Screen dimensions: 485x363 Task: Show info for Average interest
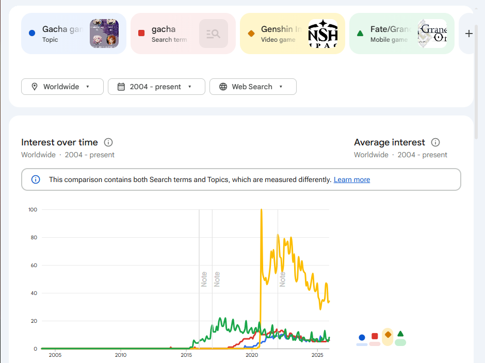[435, 142]
